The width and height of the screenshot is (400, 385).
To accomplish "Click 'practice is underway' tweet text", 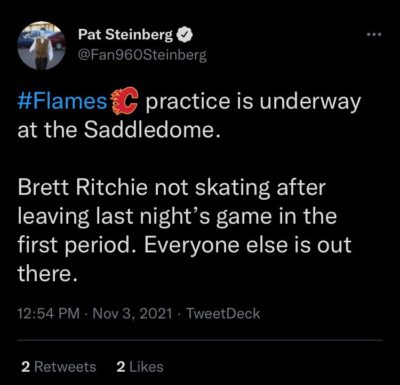I will pos(253,101).
